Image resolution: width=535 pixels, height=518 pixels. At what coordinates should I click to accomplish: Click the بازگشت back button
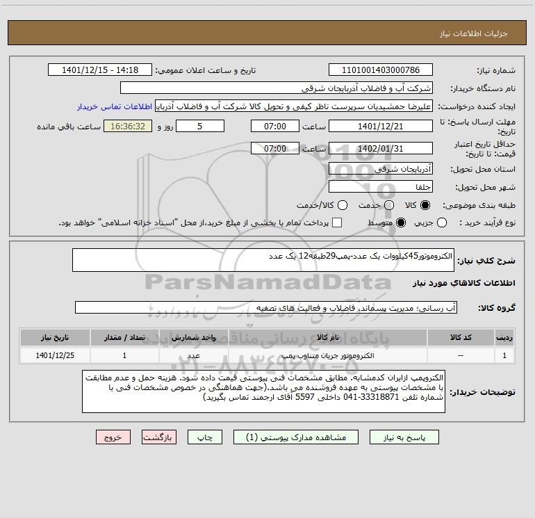pos(159,437)
